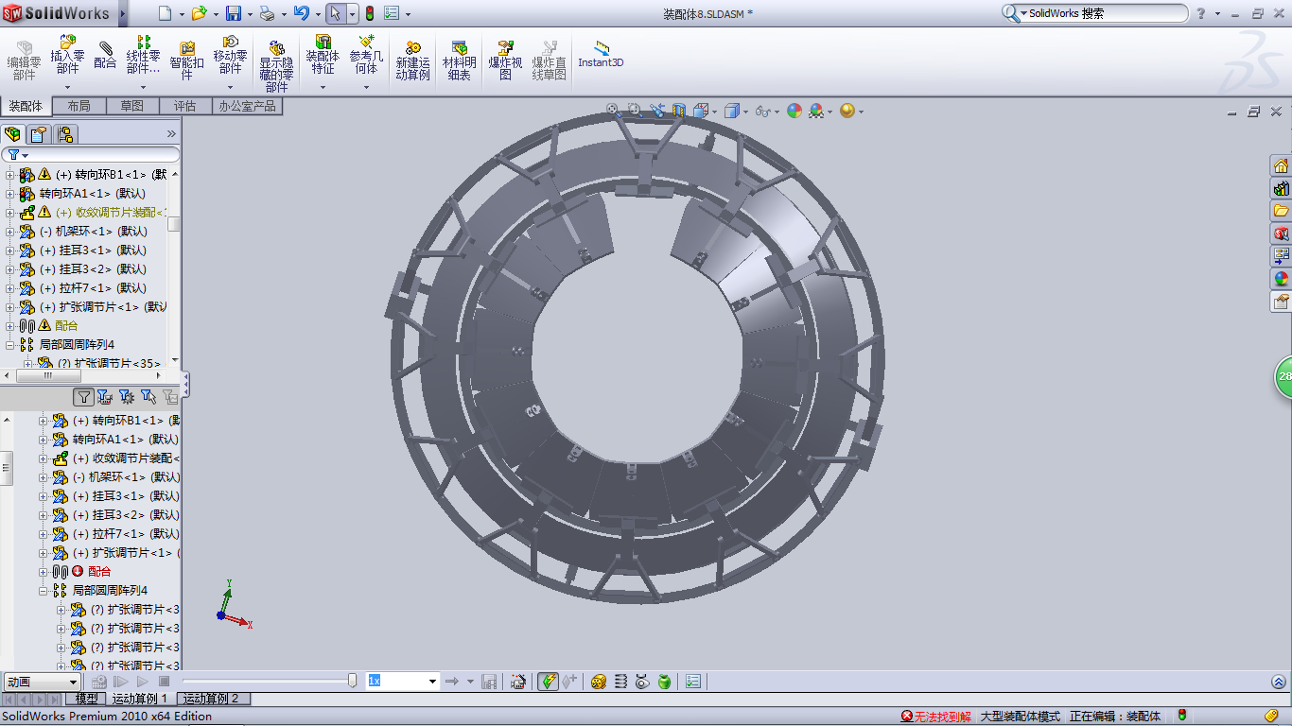This screenshot has height=726, width=1292.
Task: Select the 智能扣件 tool
Action: [187, 60]
